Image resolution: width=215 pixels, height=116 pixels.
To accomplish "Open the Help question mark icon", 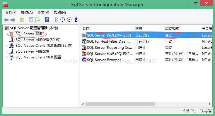I will (47, 20).
